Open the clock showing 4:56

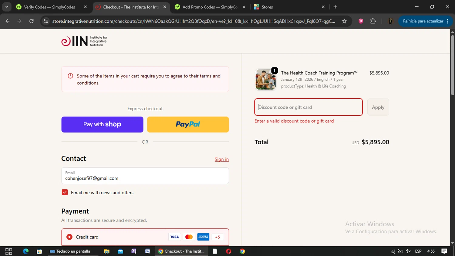point(431,251)
